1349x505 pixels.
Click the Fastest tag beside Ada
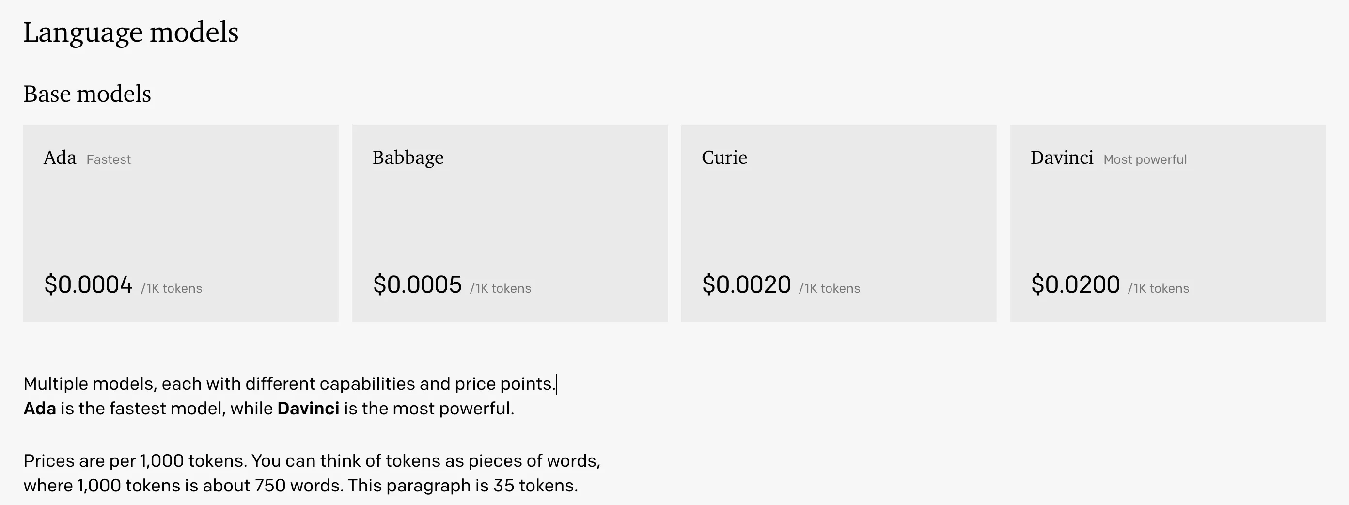point(109,159)
